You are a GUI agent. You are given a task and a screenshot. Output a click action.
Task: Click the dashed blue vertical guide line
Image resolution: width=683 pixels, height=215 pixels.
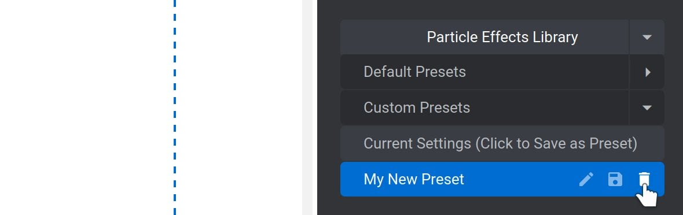pyautogui.click(x=175, y=108)
